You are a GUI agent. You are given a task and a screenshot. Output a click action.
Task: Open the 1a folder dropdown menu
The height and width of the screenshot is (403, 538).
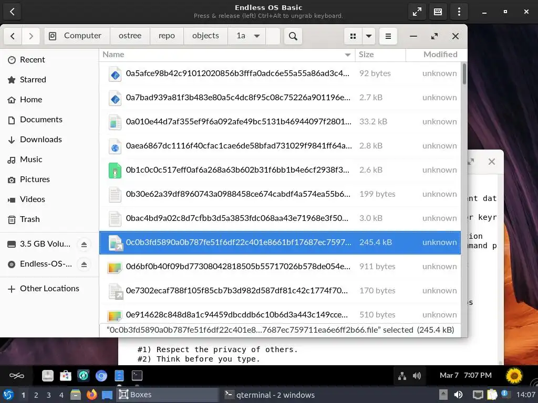[x=256, y=36]
